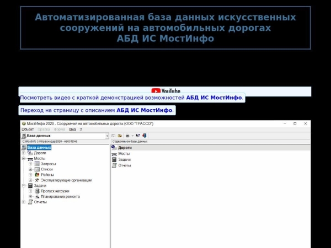Click the Районы map icon
The image size is (331, 248).
[37, 175]
